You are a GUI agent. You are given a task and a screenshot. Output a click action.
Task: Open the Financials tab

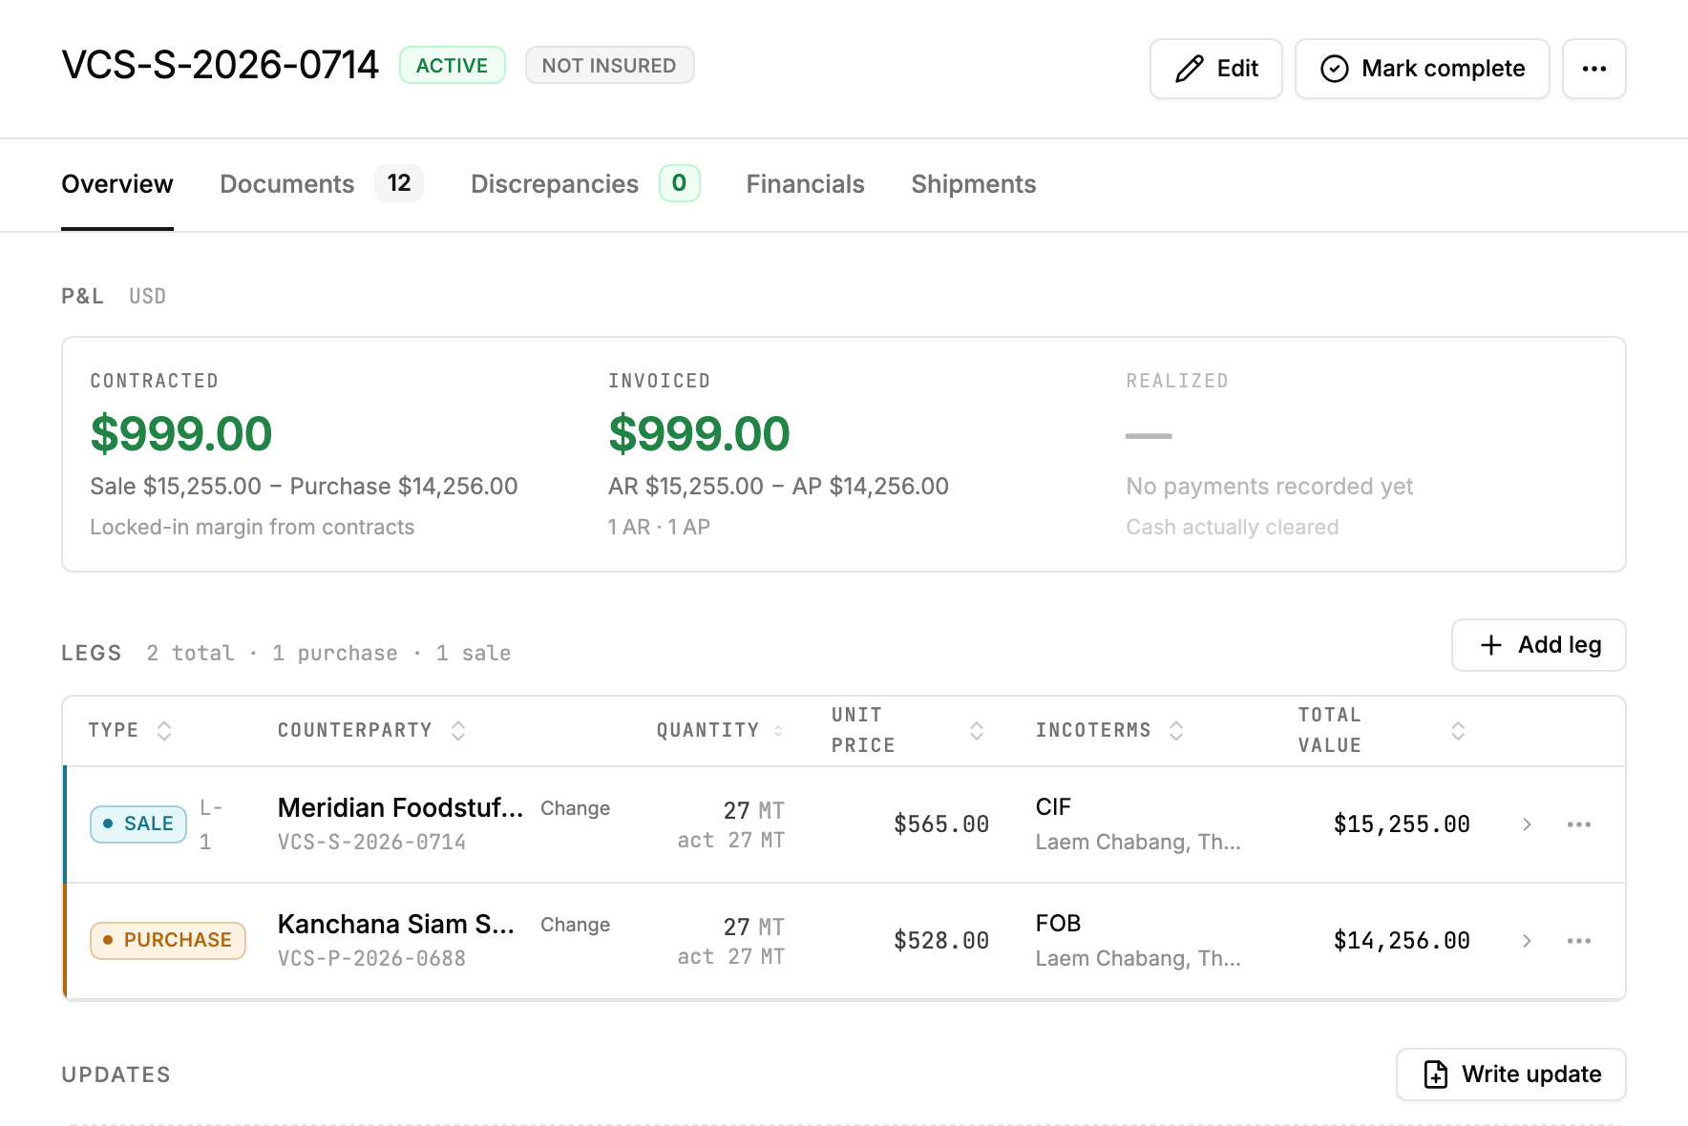coord(805,184)
